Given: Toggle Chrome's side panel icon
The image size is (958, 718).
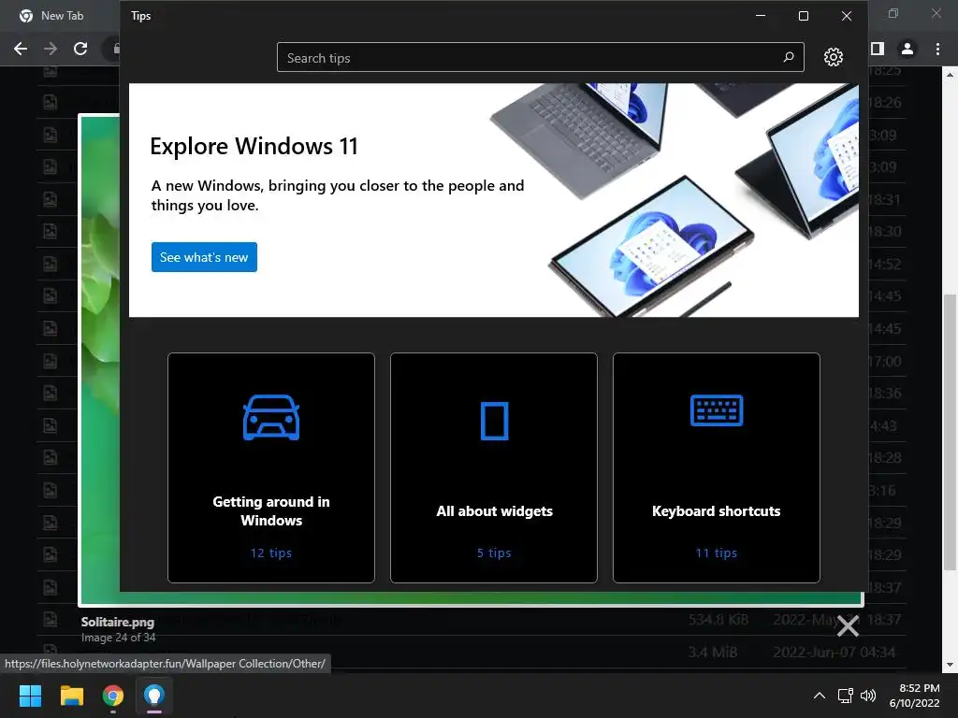Looking at the screenshot, I should tap(878, 49).
